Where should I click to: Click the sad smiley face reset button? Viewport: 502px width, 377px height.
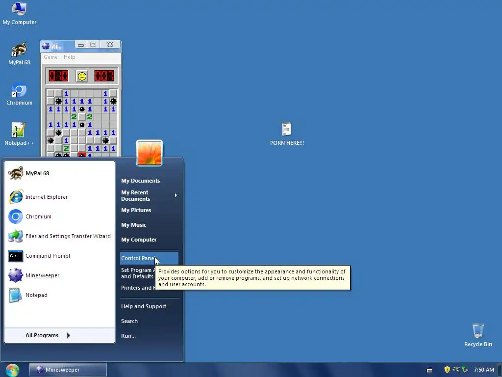tap(82, 76)
